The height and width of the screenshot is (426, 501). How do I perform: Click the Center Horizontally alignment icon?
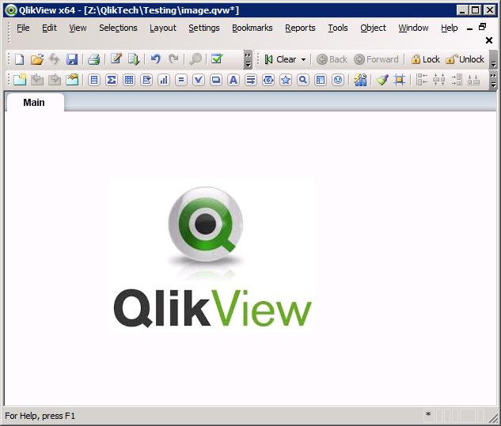point(439,80)
